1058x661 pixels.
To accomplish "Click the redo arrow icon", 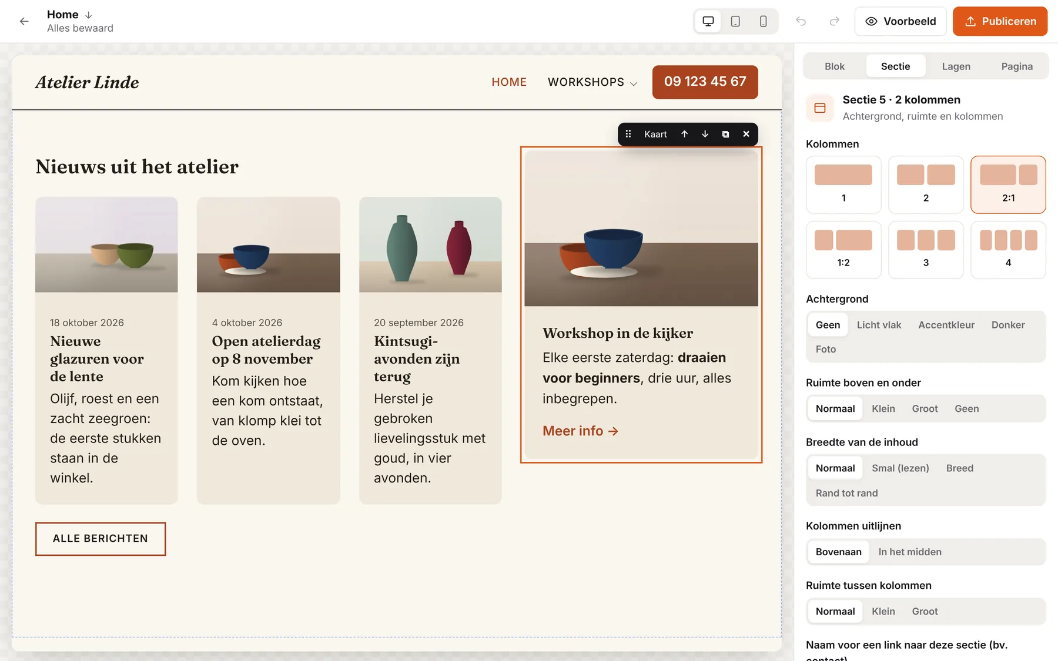I will click(834, 21).
